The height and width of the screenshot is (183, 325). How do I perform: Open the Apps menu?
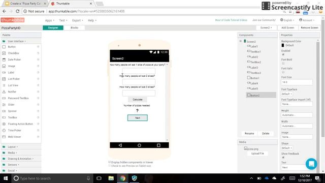pos(50,20)
